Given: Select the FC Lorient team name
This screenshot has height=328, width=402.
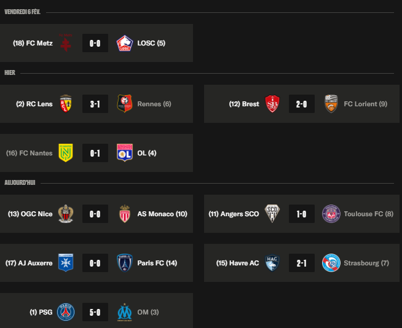Looking at the screenshot, I should pyautogui.click(x=366, y=104).
